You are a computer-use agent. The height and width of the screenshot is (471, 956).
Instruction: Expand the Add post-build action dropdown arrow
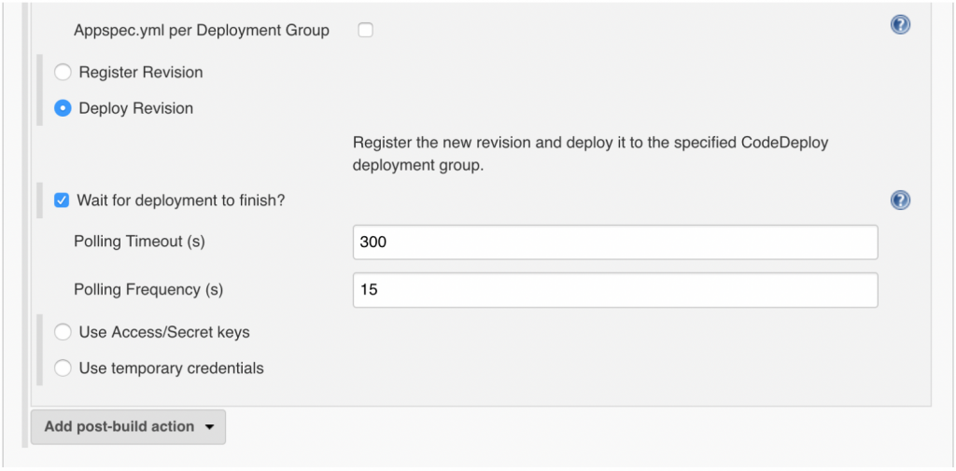209,427
